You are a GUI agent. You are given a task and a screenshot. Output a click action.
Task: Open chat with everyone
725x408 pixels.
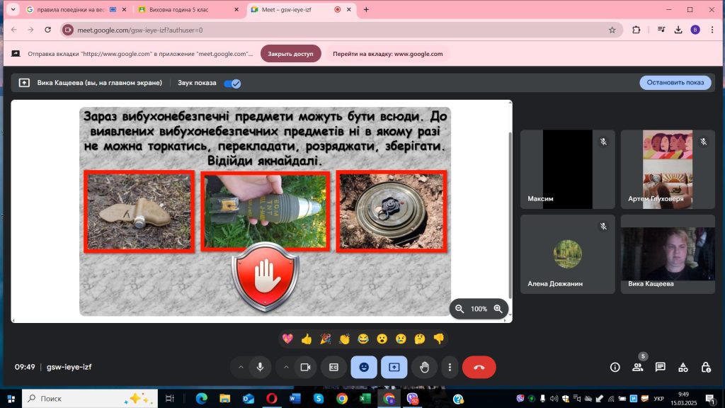coord(661,368)
